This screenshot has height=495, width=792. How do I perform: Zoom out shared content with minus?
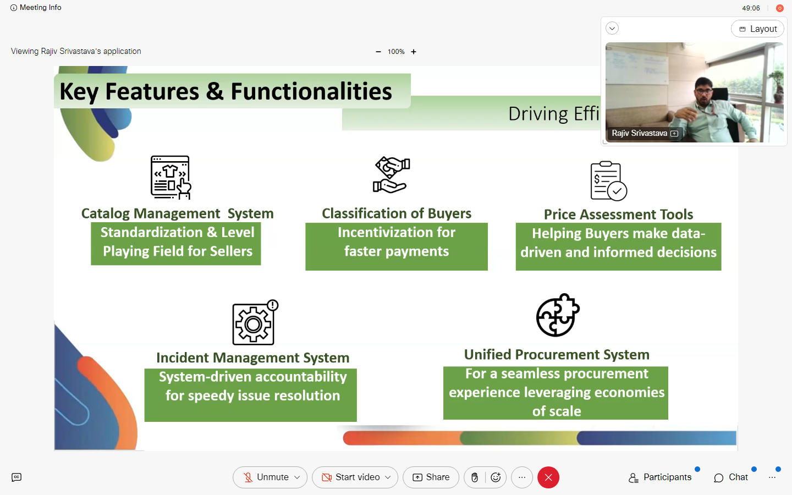pos(378,52)
